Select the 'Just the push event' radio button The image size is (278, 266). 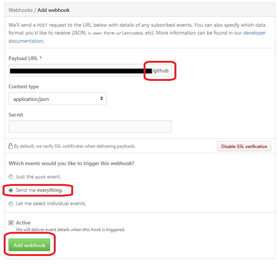(x=11, y=177)
